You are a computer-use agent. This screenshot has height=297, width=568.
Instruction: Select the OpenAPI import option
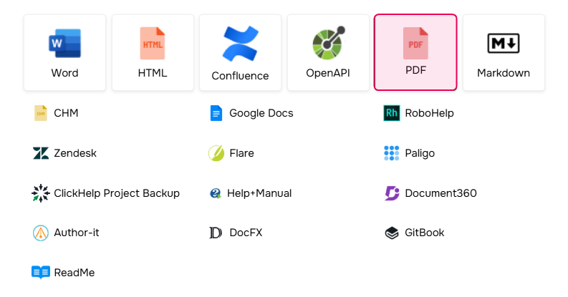click(328, 53)
